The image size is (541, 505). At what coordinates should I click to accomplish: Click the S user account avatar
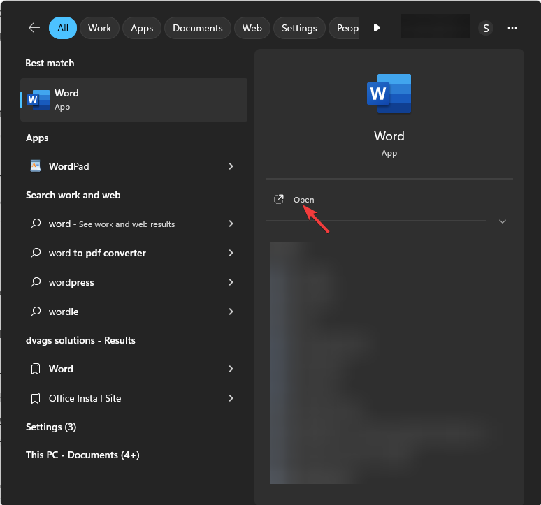pyautogui.click(x=486, y=28)
